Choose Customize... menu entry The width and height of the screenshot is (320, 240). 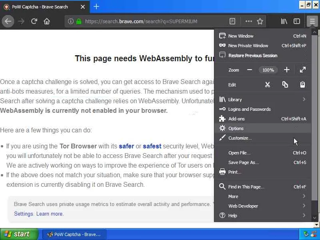[263, 138]
